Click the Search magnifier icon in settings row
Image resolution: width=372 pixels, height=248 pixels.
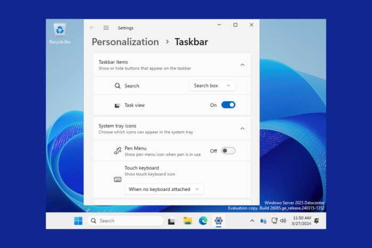coord(117,86)
